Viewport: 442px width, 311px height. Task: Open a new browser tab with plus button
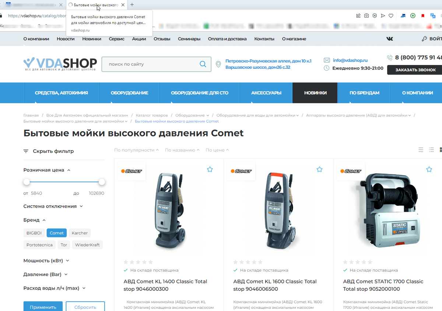[132, 5]
